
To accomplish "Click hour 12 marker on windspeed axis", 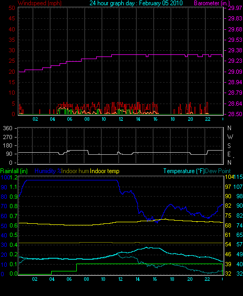I will pyautogui.click(x=121, y=119).
